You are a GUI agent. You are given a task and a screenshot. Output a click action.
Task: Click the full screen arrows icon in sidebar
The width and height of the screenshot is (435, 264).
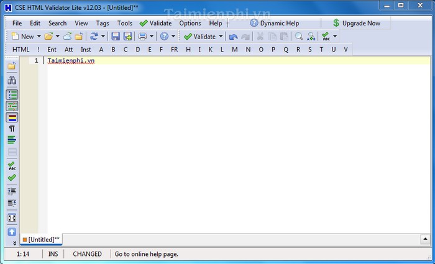12,218
